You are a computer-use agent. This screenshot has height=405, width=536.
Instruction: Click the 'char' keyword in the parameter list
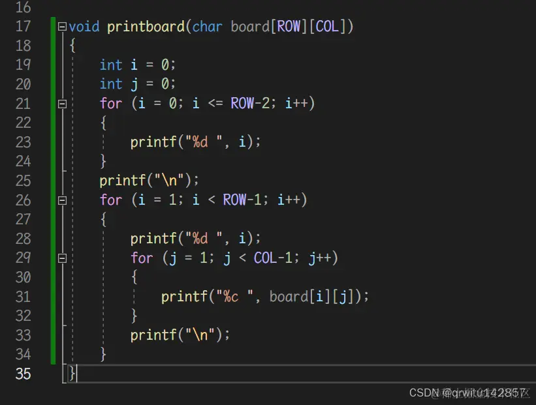[207, 27]
